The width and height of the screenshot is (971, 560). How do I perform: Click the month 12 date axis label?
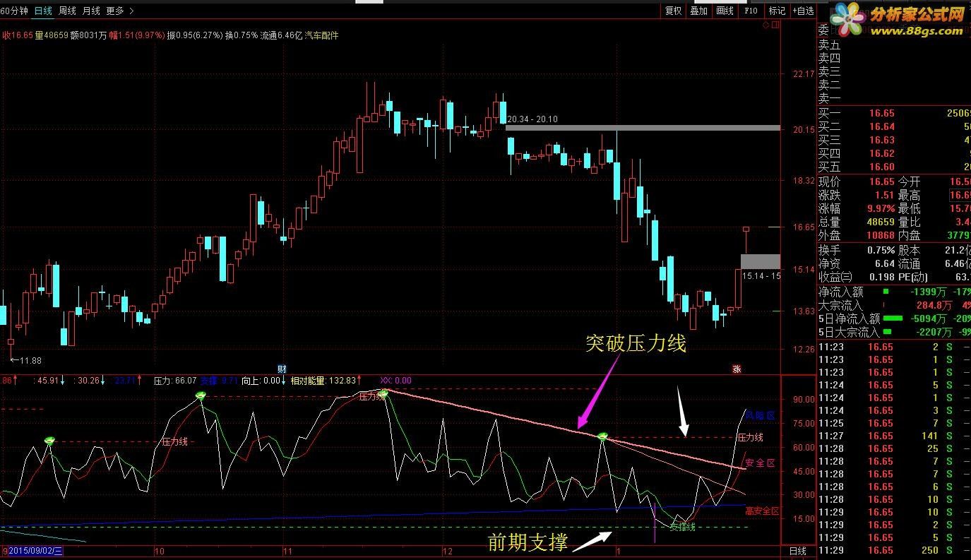(447, 551)
